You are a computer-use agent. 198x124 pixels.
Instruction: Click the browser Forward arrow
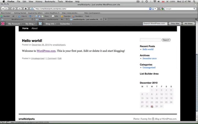pyautogui.click(x=7, y=9)
